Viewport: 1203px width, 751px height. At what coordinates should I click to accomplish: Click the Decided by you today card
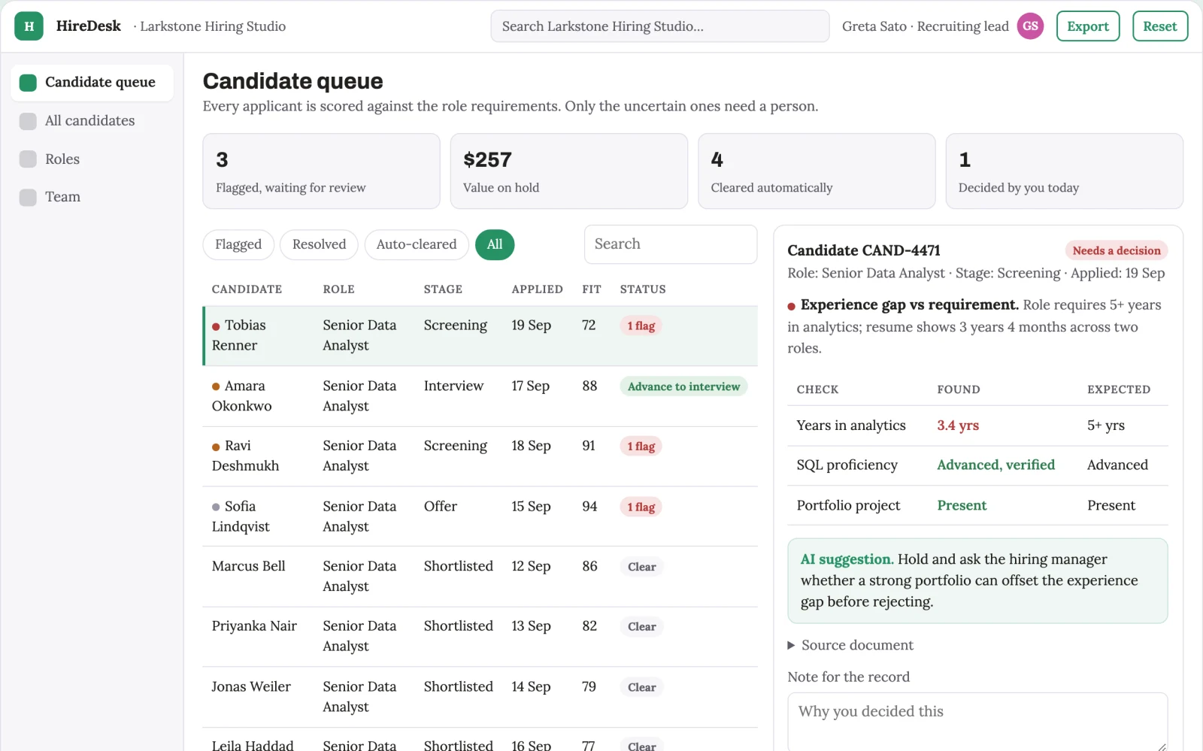tap(1064, 171)
